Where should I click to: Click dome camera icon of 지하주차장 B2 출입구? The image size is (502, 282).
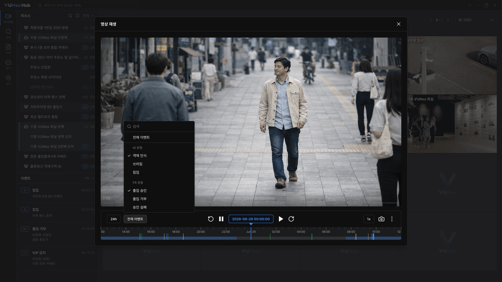(x=26, y=107)
